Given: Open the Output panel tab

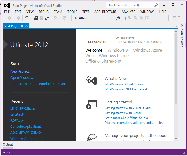Looking at the screenshot, I should click(x=8, y=144).
